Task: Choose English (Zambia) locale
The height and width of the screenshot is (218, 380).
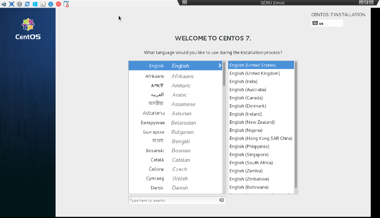Action: [261, 171]
